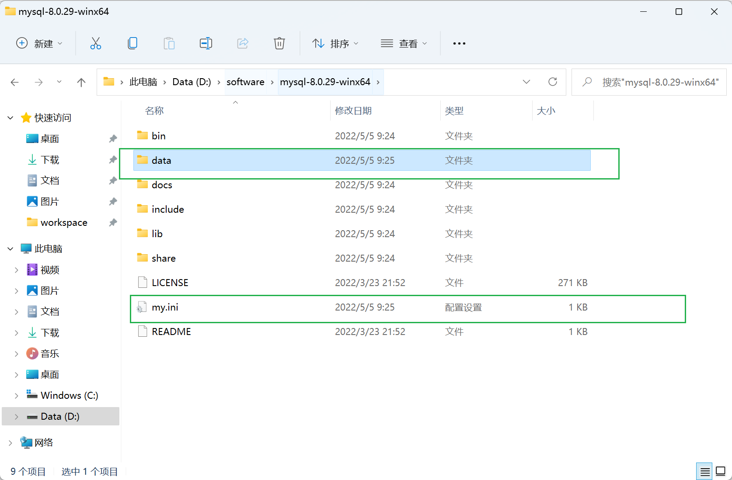This screenshot has height=480, width=732.
Task: Click the Cut scissors icon in toolbar
Action: 95,44
